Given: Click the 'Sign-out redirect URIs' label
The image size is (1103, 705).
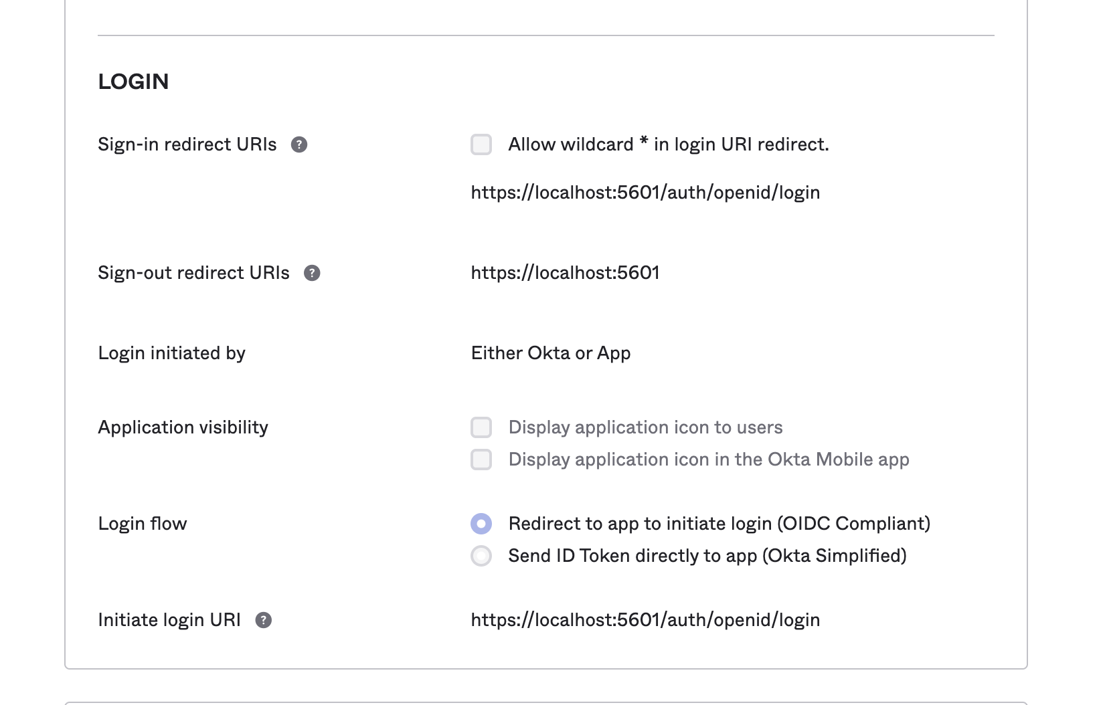Looking at the screenshot, I should [x=193, y=273].
